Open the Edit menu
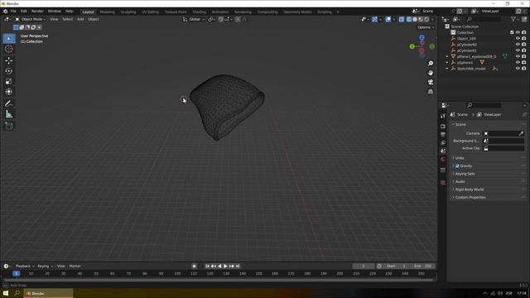530x298 pixels. [x=24, y=11]
